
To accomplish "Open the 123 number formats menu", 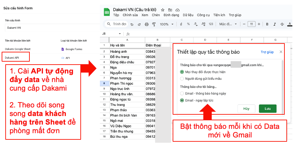I will (211, 24).
